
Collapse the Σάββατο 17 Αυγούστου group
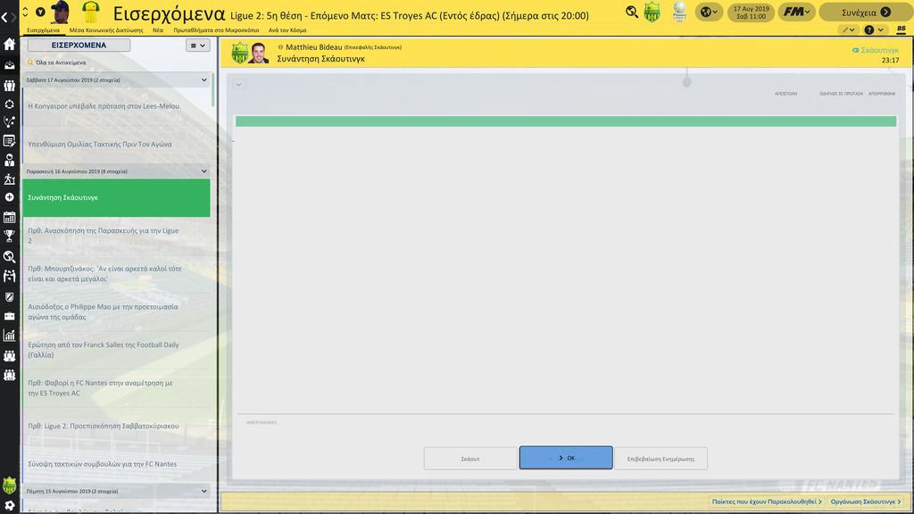click(204, 80)
